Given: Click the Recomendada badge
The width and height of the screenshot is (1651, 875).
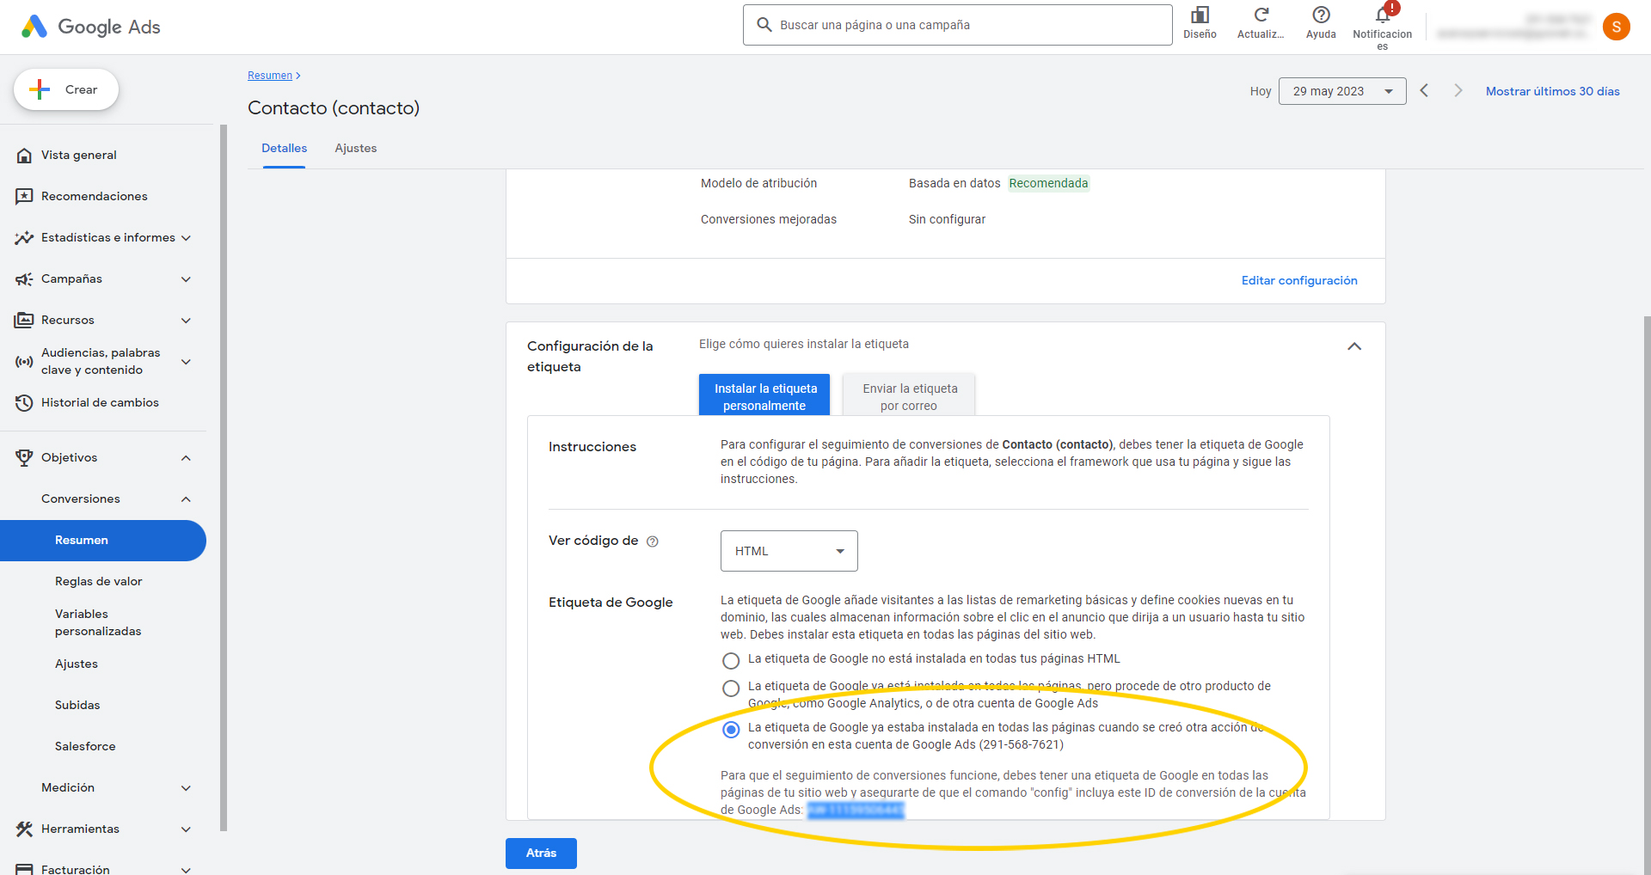Looking at the screenshot, I should coord(1048,183).
